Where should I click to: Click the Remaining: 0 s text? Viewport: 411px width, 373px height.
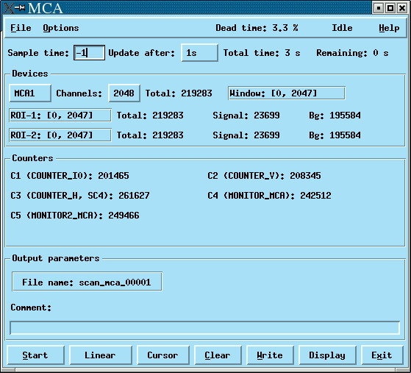click(352, 53)
